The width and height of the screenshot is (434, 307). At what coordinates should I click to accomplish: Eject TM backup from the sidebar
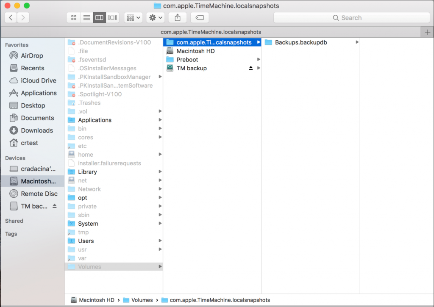click(55, 206)
